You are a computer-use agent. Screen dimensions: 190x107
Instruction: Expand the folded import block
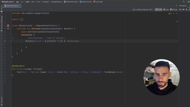(22, 19)
